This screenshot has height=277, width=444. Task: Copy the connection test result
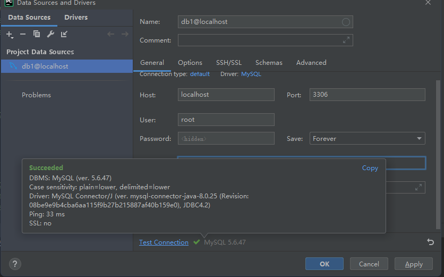pos(370,168)
